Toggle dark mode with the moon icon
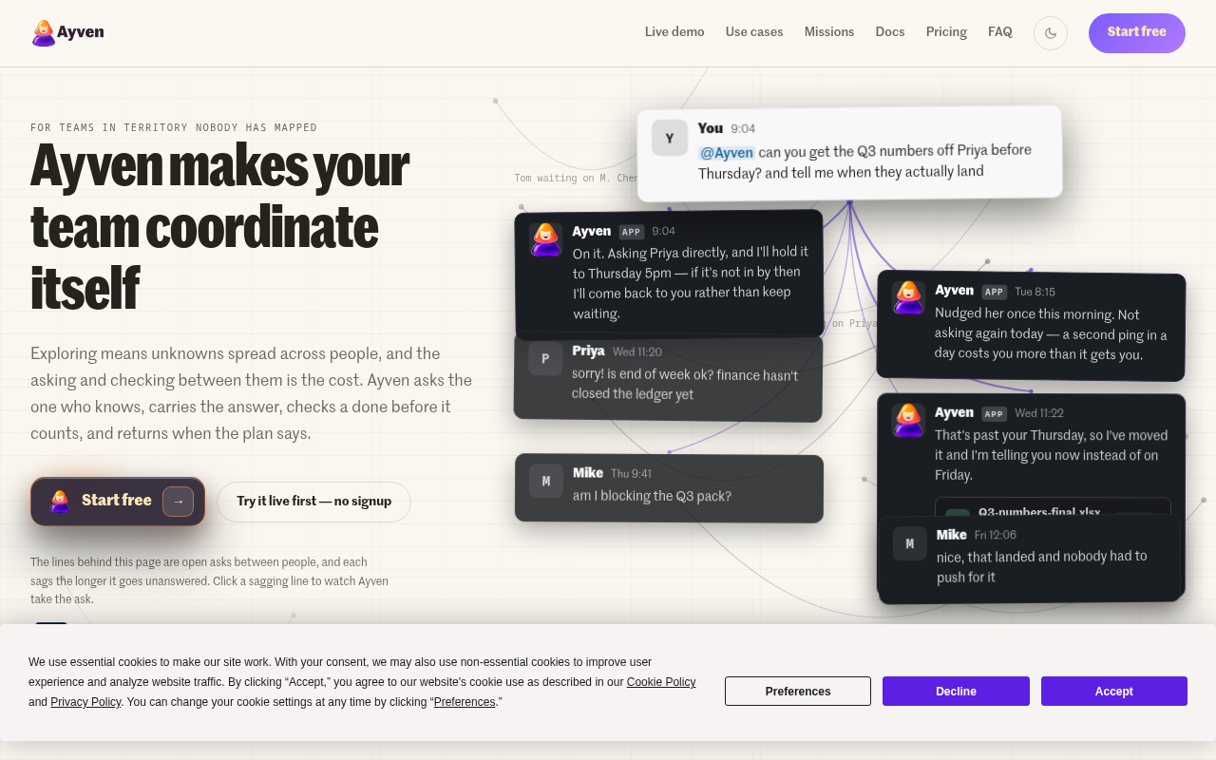The image size is (1216, 760). [1051, 33]
